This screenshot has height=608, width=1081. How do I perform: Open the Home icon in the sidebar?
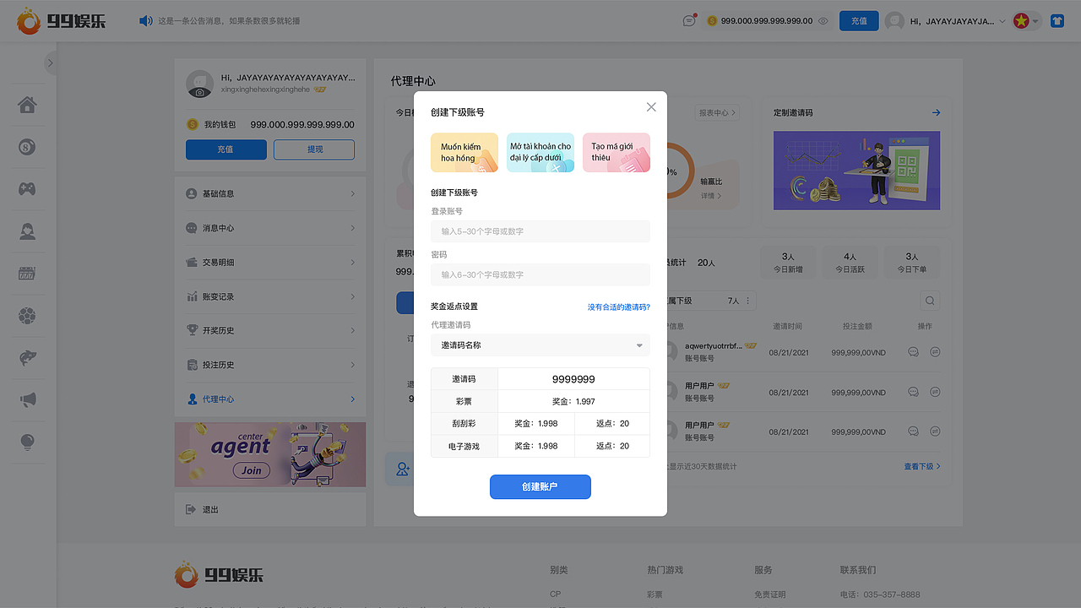(x=26, y=105)
